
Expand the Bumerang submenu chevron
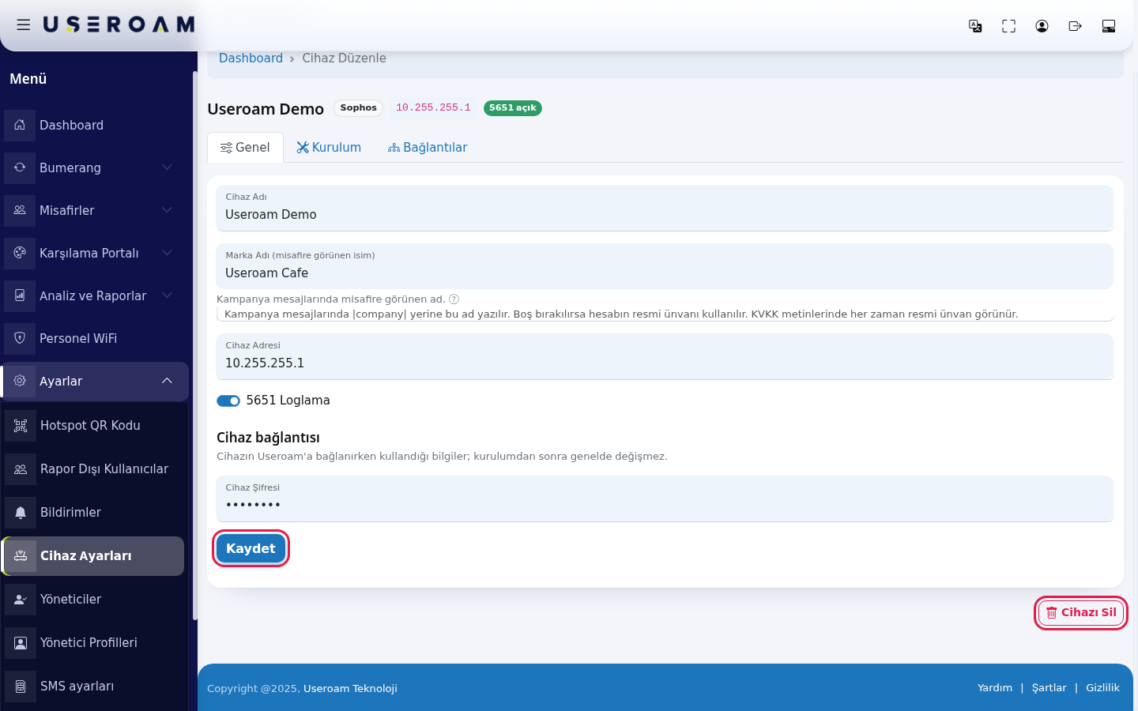coord(167,167)
